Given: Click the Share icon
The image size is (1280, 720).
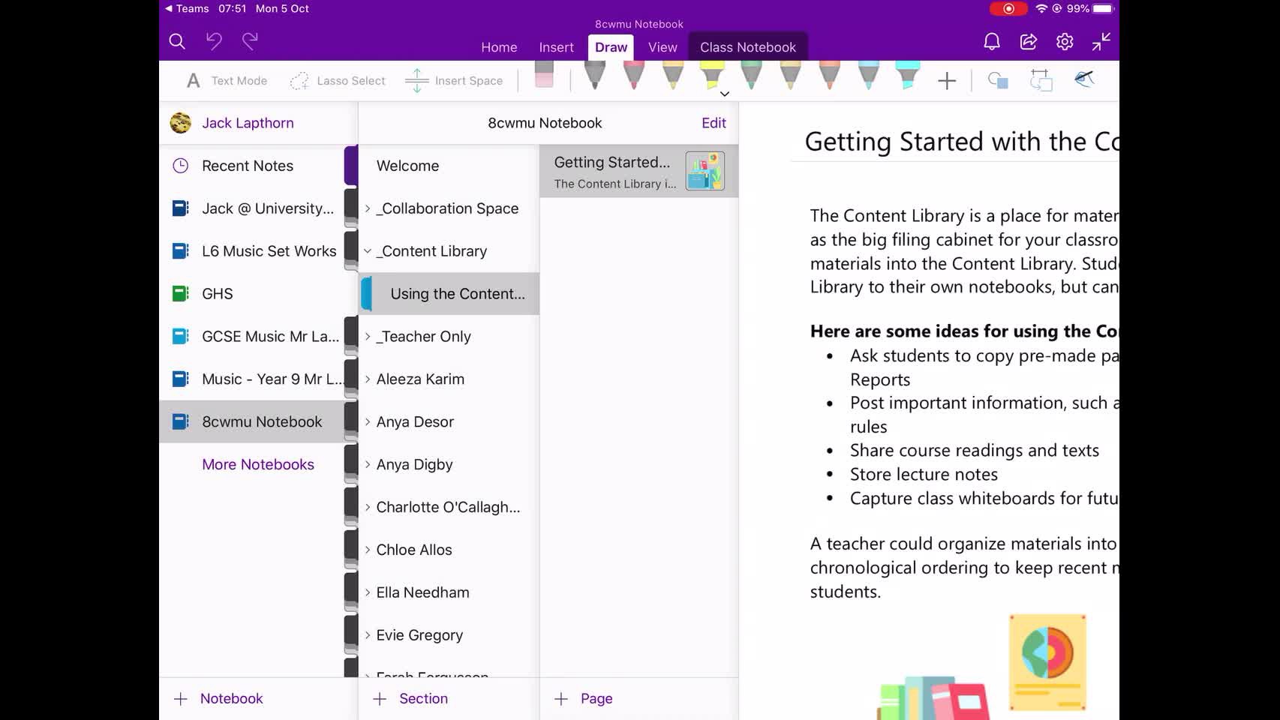Looking at the screenshot, I should [x=1027, y=41].
